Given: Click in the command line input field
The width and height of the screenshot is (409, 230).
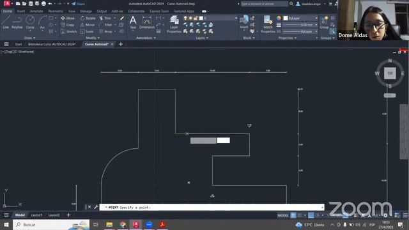Looking at the screenshot, I should (x=212, y=207).
